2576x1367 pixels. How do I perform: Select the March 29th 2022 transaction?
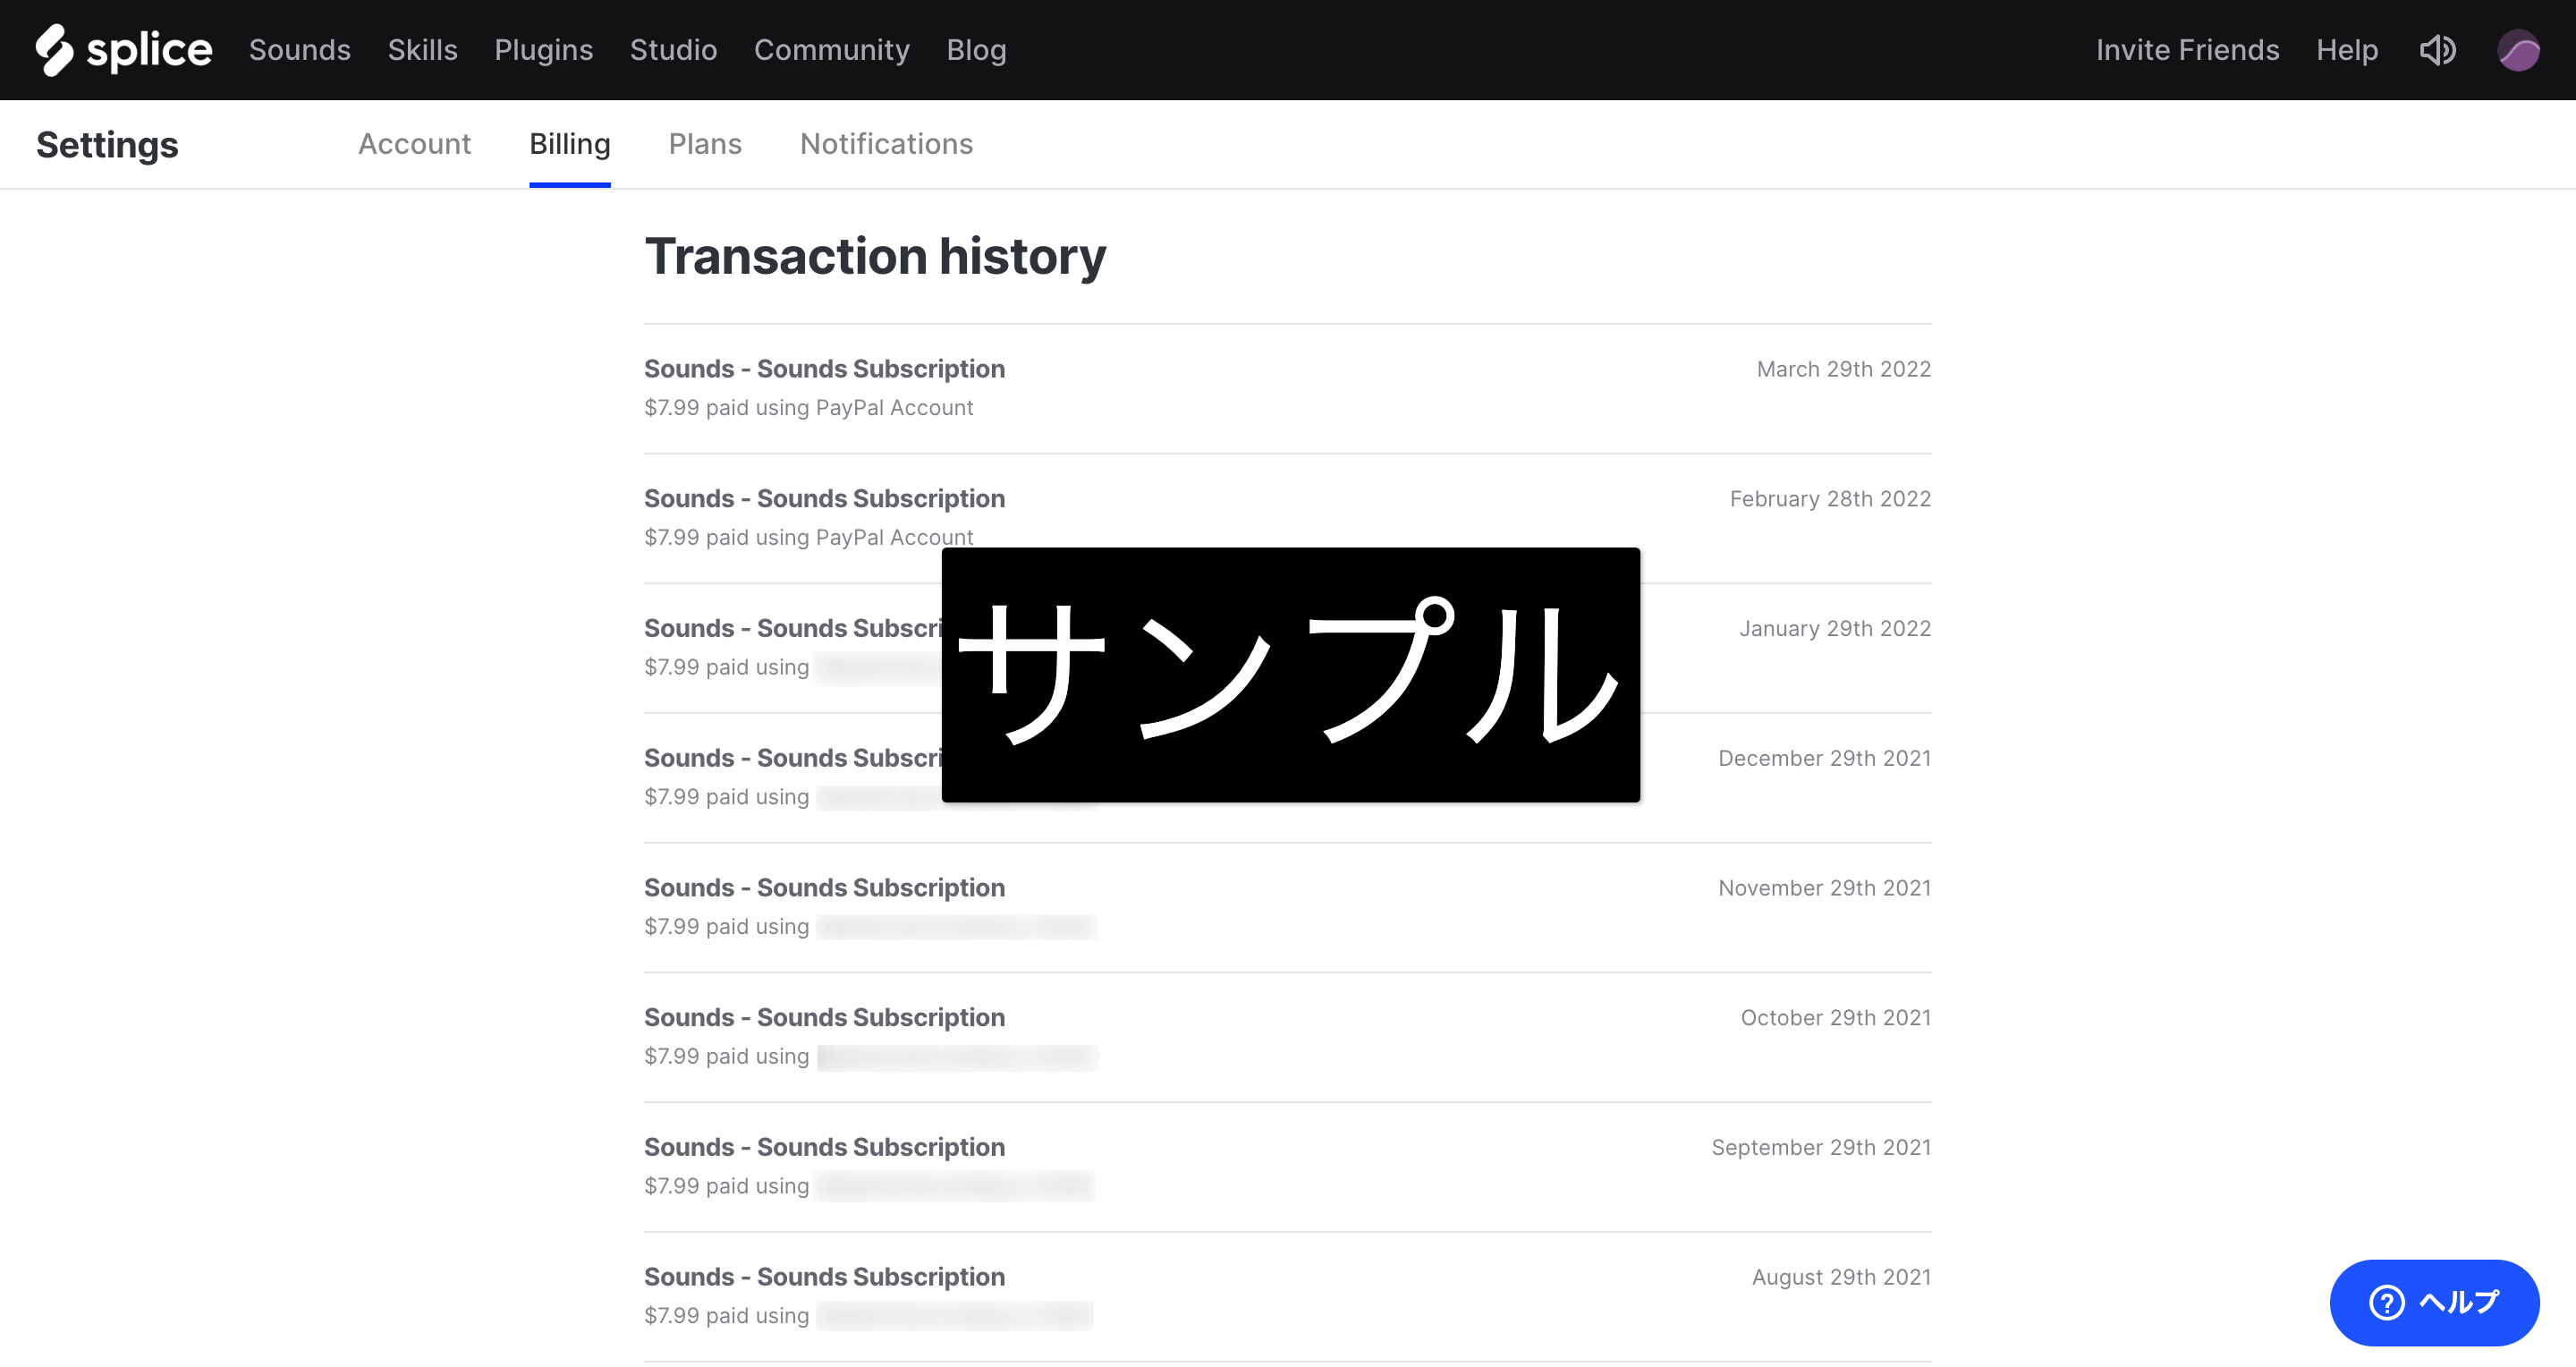[x=824, y=369]
